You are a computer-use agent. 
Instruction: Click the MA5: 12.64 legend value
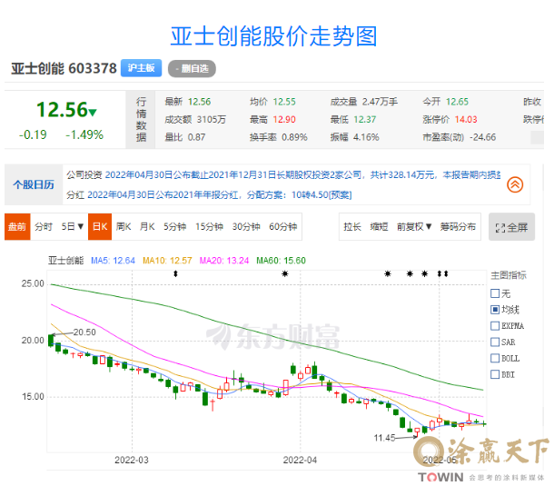pos(113,261)
